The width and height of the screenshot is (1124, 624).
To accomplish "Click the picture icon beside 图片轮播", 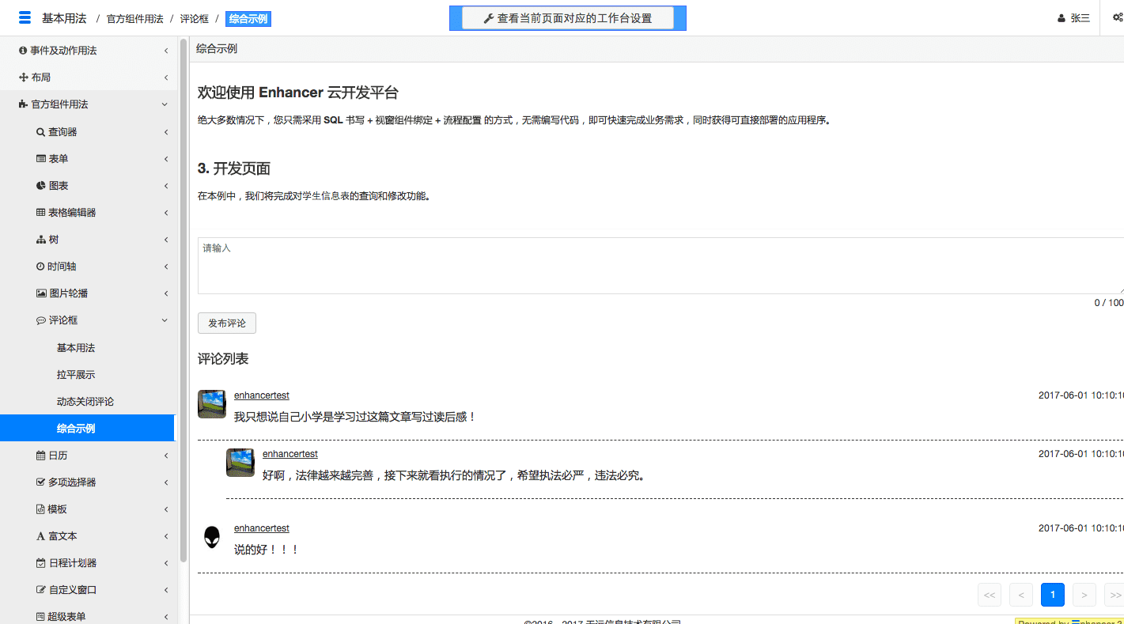I will [x=42, y=293].
